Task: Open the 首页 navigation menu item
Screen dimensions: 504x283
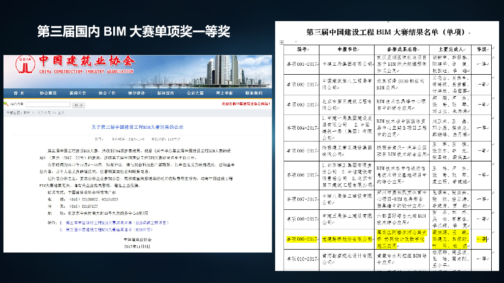Action: tap(19, 93)
